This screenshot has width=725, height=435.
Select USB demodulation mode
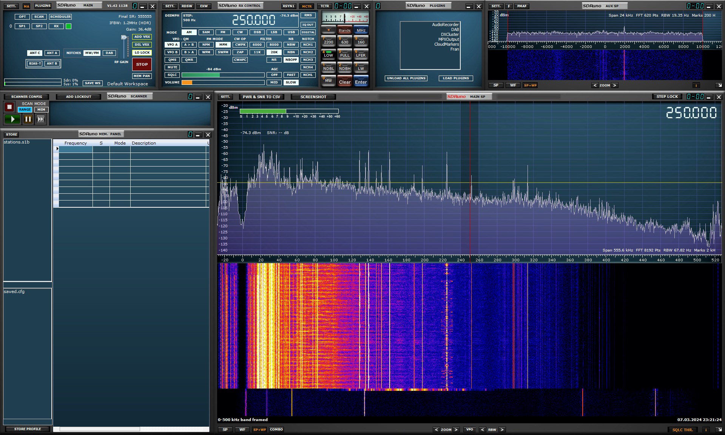291,32
